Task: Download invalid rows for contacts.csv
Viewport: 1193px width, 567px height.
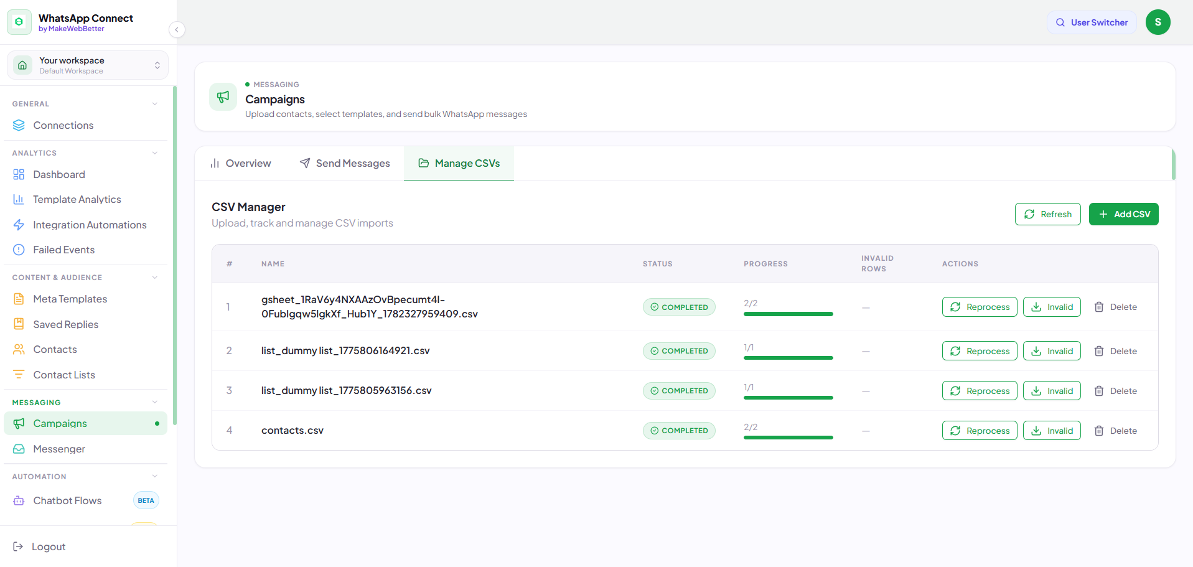Action: 1052,431
